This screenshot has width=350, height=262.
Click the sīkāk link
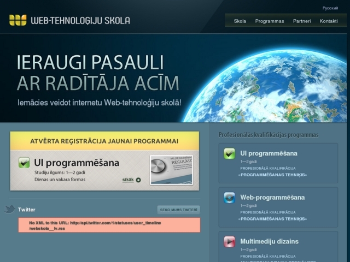click(128, 180)
